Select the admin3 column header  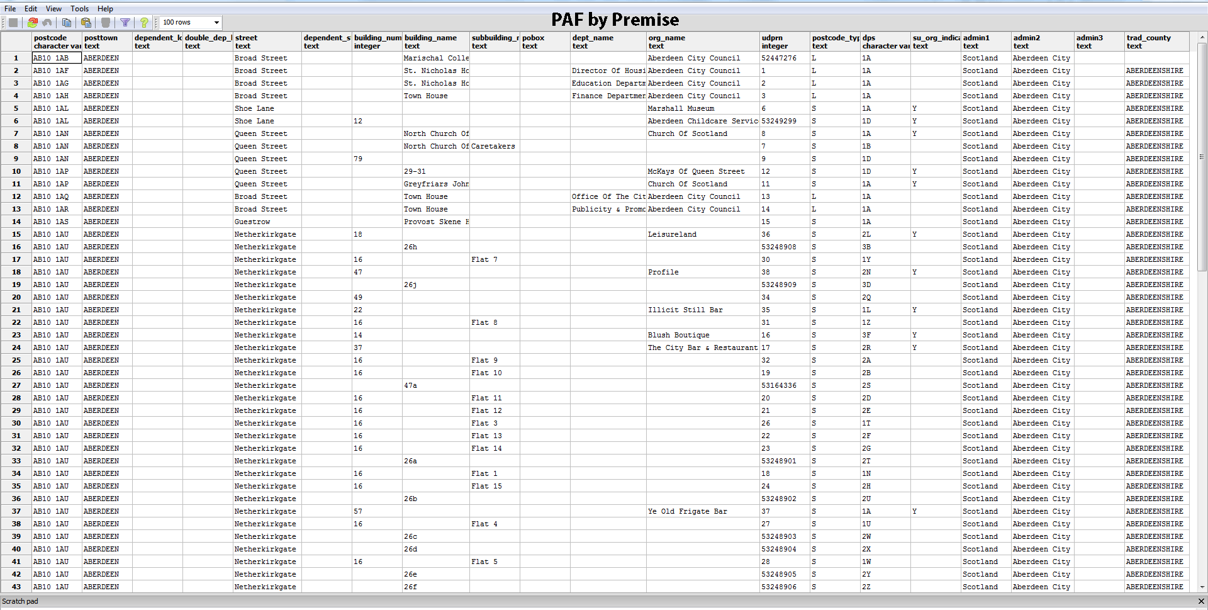[x=1099, y=42]
